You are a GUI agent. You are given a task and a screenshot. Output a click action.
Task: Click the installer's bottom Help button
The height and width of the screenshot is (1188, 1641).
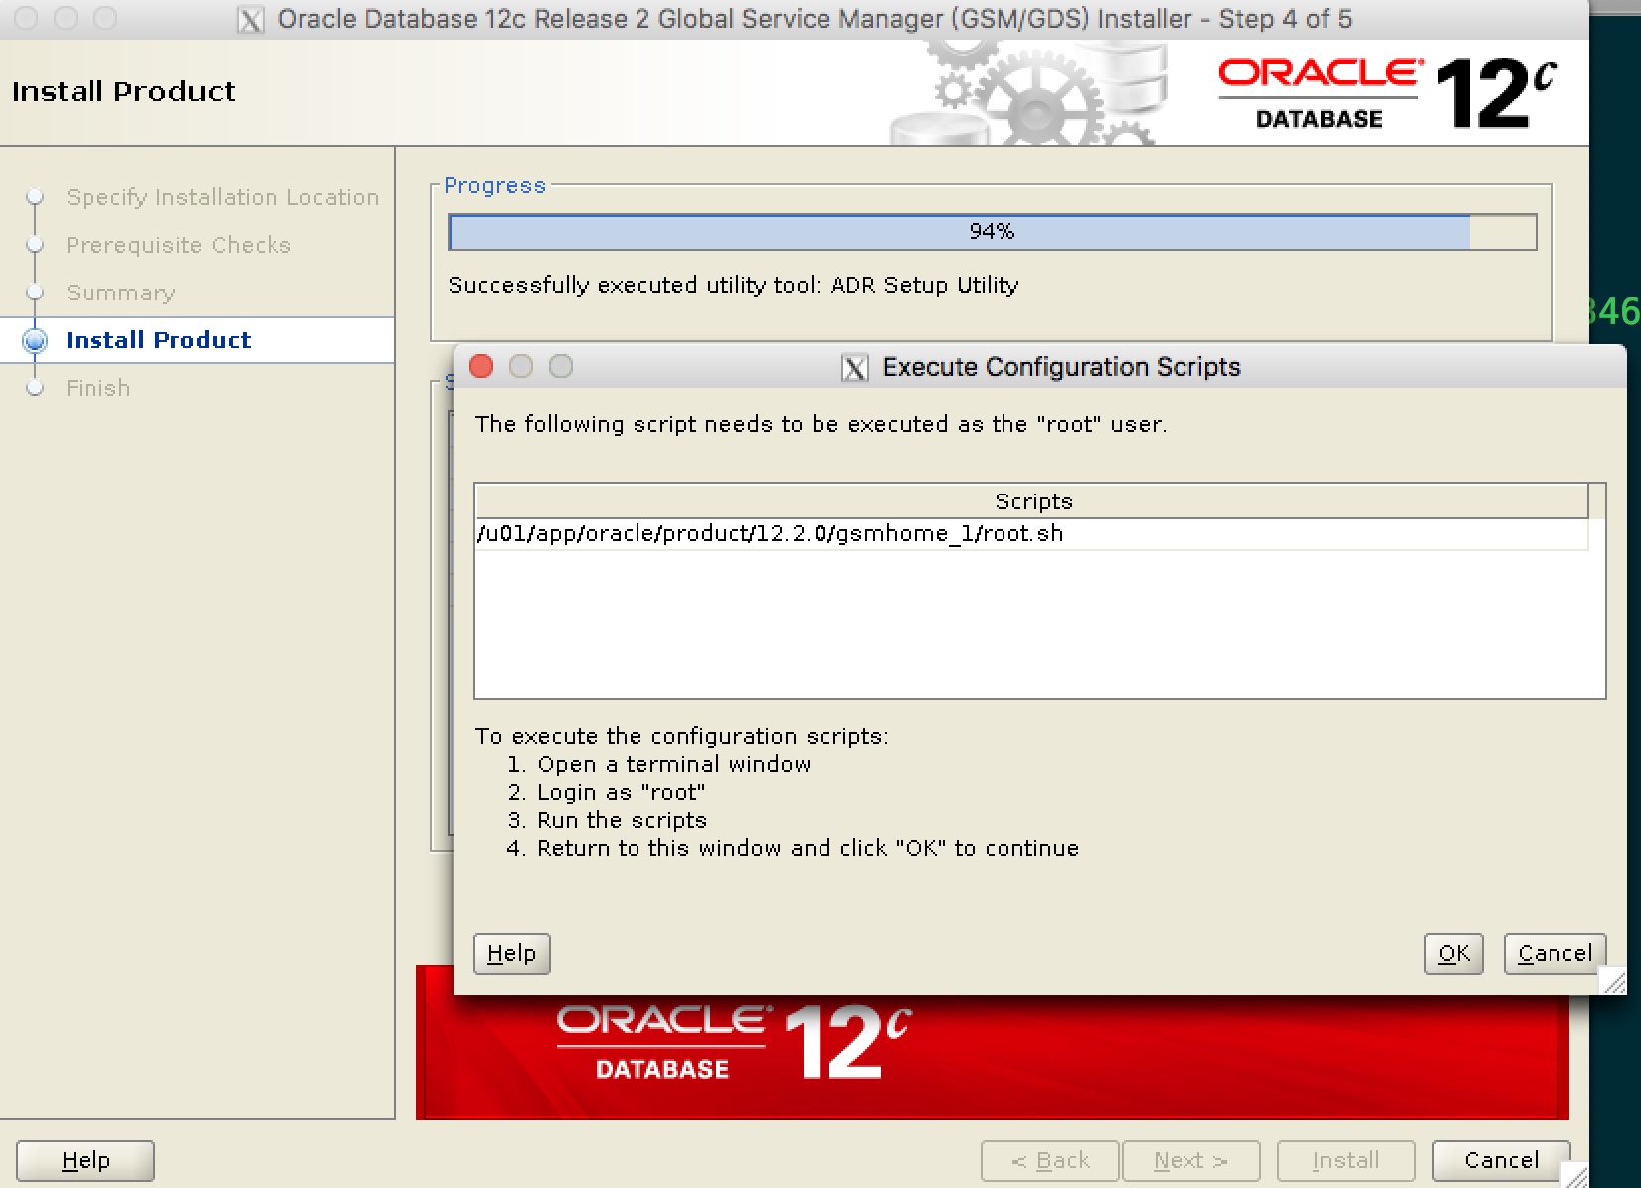(x=86, y=1160)
